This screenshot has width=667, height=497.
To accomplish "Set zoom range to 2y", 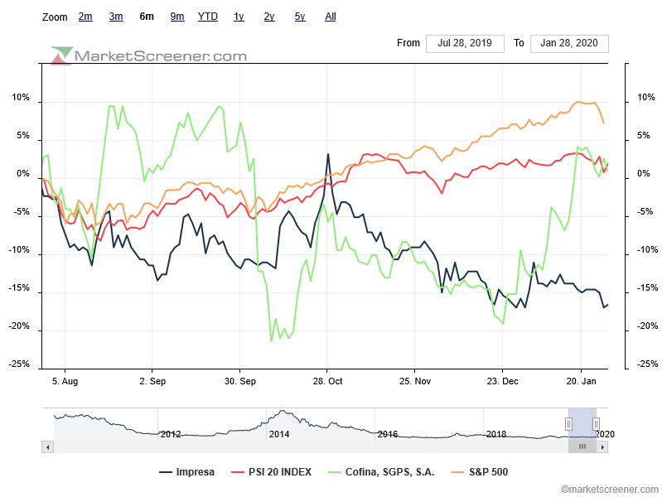I will click(269, 17).
